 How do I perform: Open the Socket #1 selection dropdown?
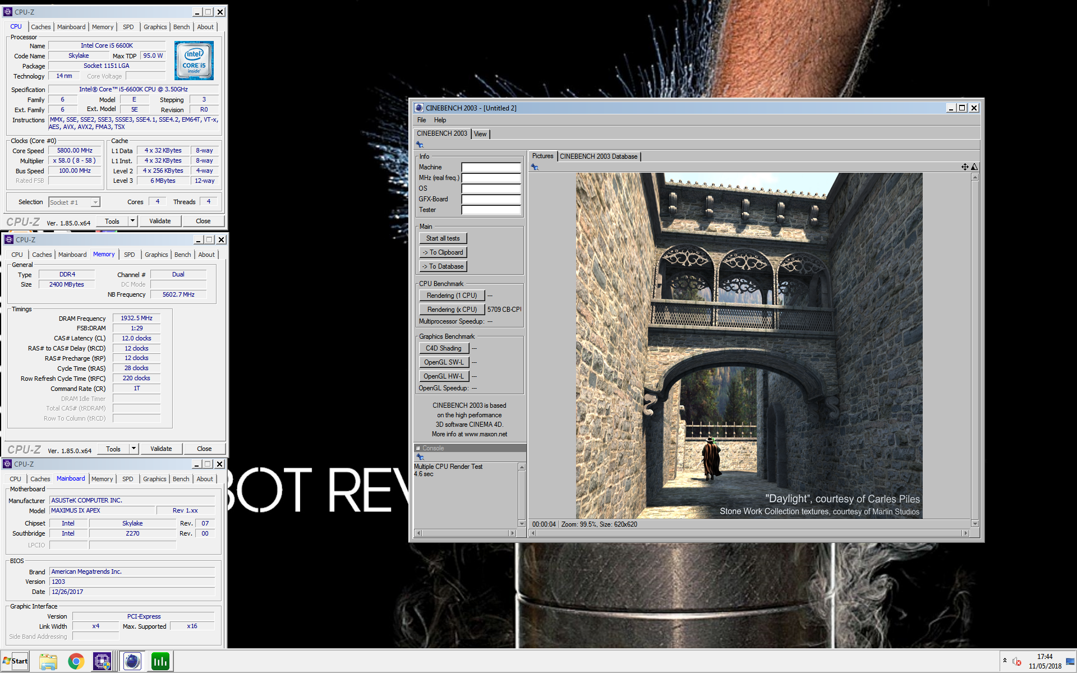(x=74, y=202)
